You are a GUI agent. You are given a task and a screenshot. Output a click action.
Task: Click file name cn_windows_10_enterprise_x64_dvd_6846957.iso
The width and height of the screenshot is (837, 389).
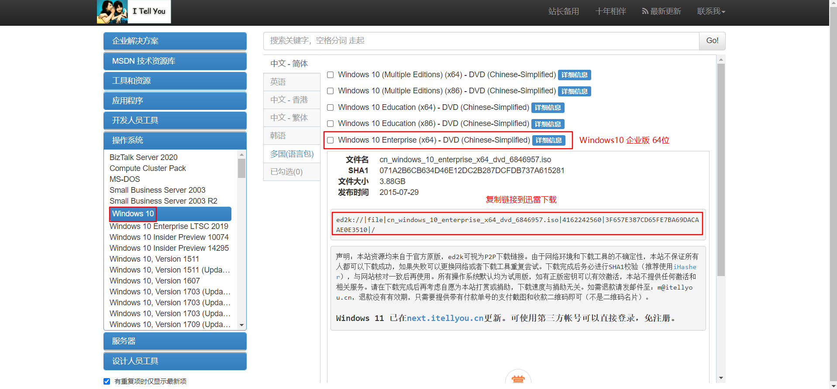point(465,160)
